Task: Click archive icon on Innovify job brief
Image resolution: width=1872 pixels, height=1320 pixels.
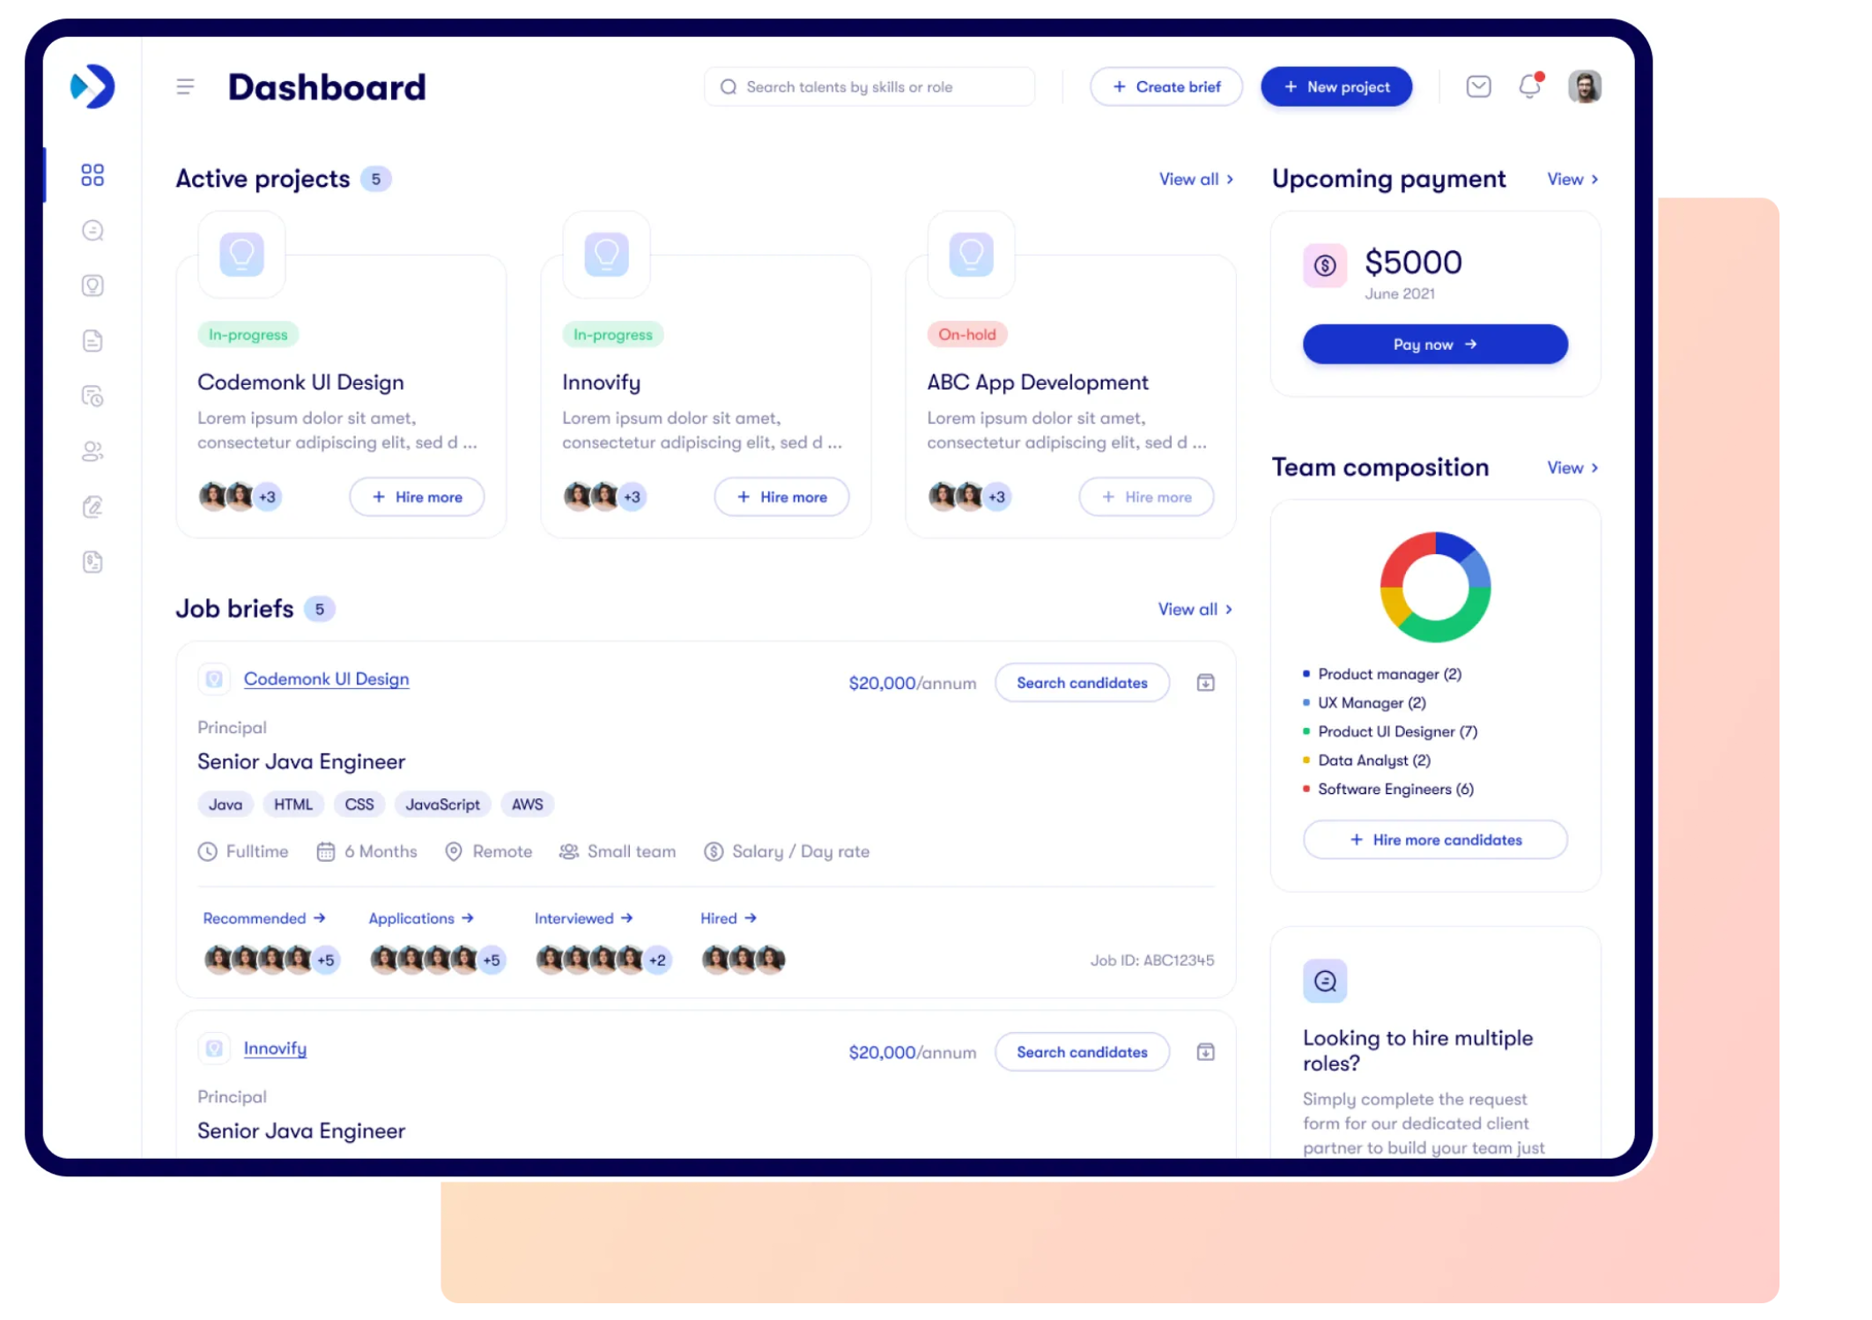Action: (x=1205, y=1051)
